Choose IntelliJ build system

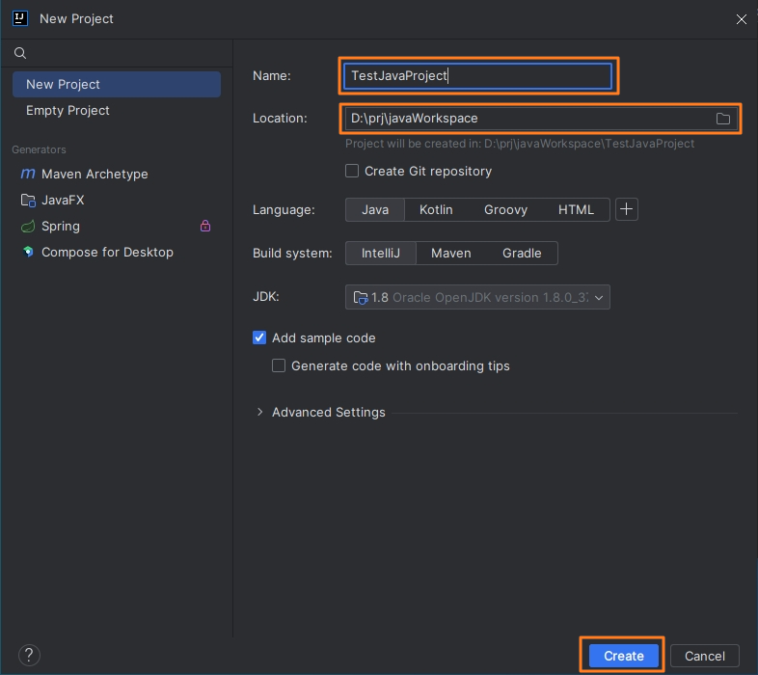coord(381,254)
